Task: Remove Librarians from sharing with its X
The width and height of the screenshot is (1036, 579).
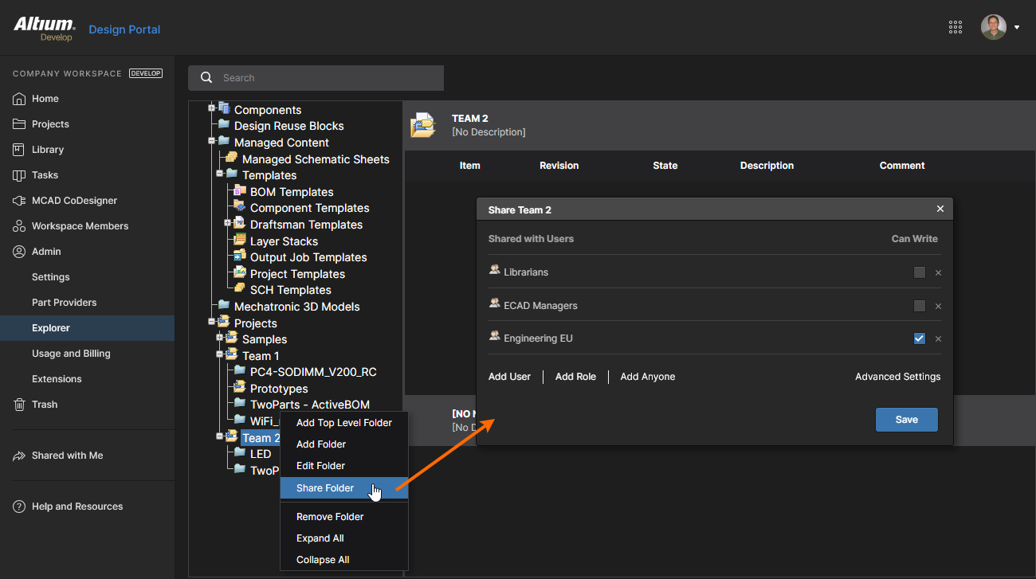Action: 938,273
